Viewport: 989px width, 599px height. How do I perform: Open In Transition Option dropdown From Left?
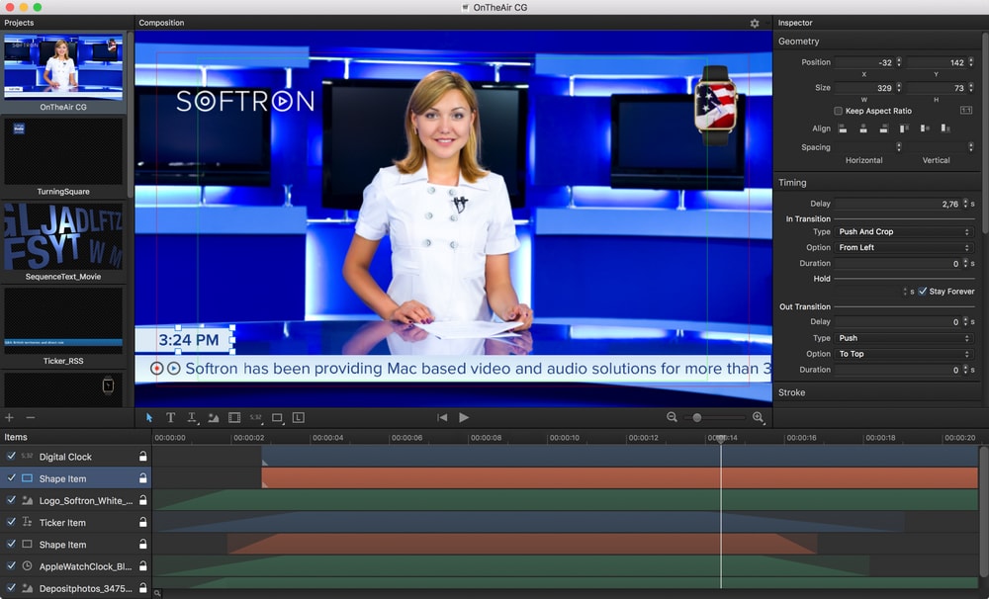tap(903, 248)
